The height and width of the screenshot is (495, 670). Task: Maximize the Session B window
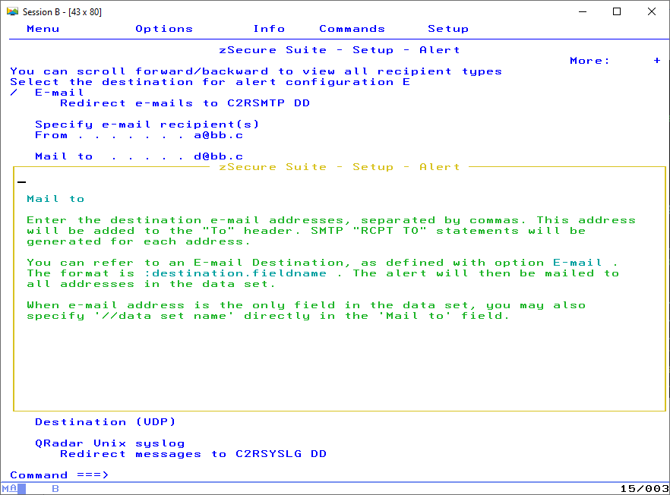pyautogui.click(x=617, y=11)
